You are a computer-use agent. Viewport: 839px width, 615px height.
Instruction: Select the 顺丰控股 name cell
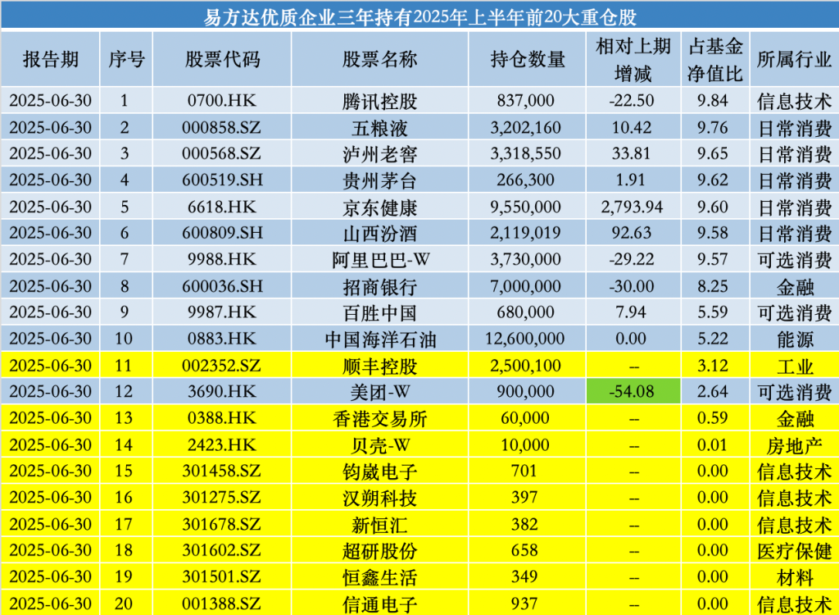click(380, 366)
